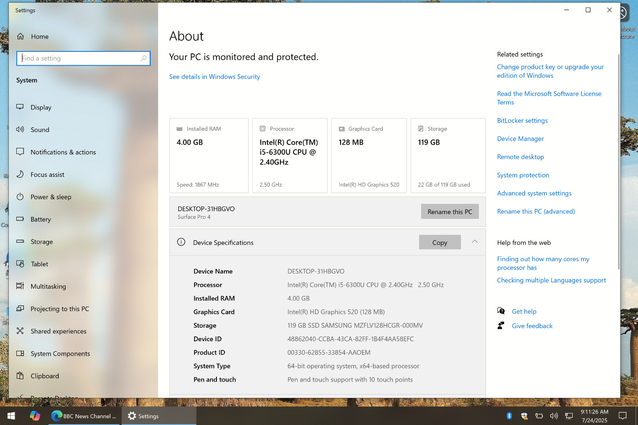This screenshot has width=638, height=425.
Task: Select the Focus assist moon icon
Action: [20, 174]
